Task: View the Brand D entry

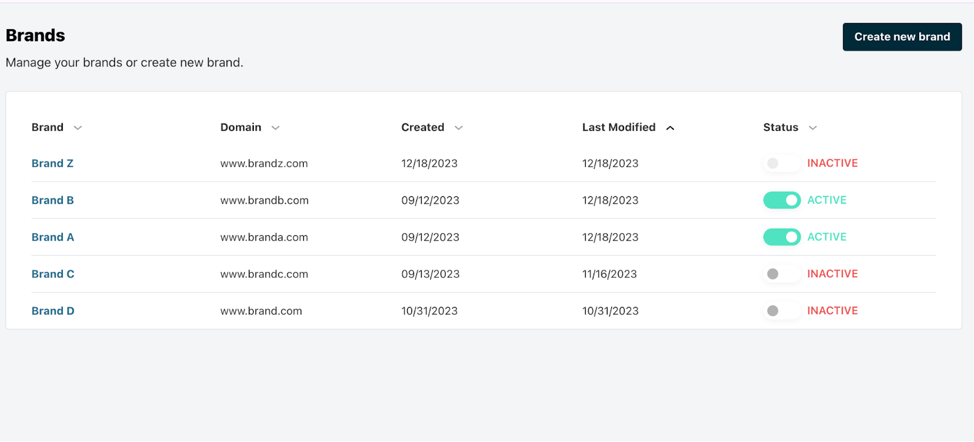Action: click(52, 311)
